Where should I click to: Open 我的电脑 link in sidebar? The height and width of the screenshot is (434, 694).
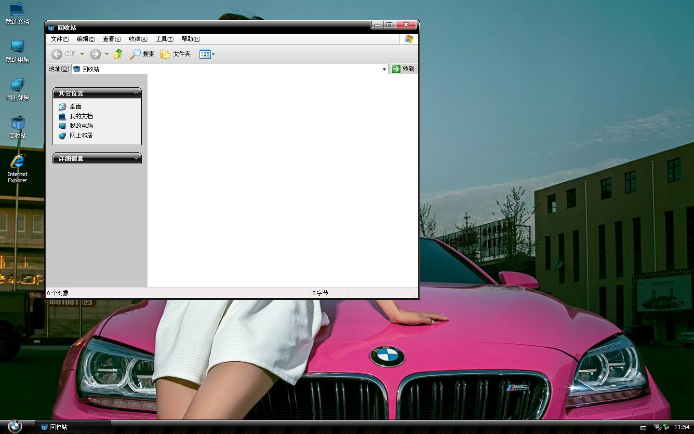81,126
